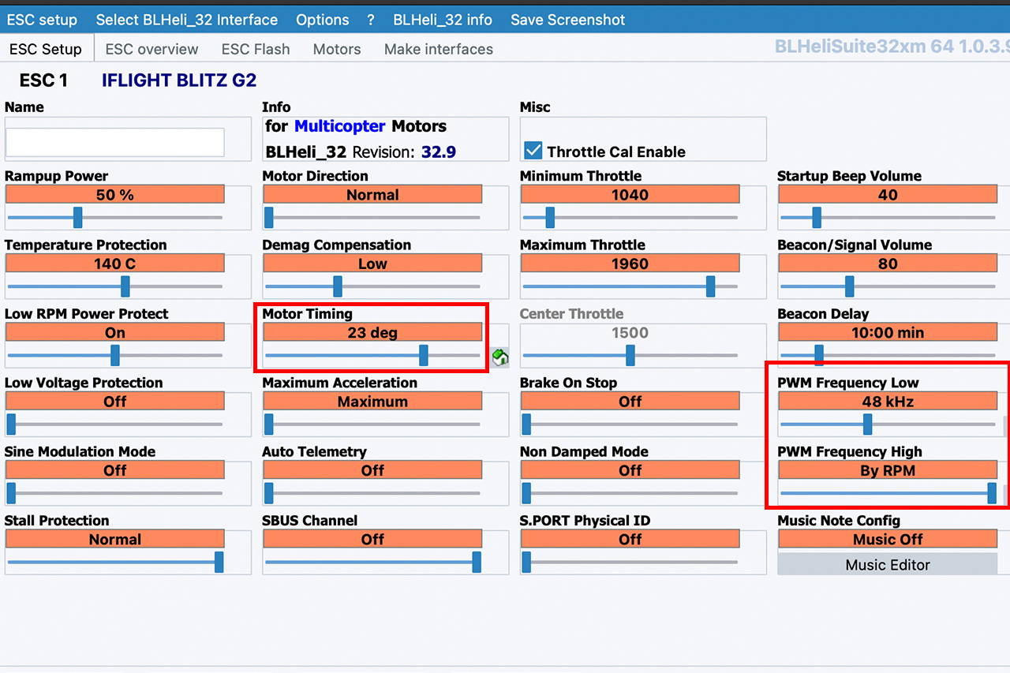Click the Stall Protection Normal value
The width and height of the screenshot is (1010, 673).
tap(115, 539)
